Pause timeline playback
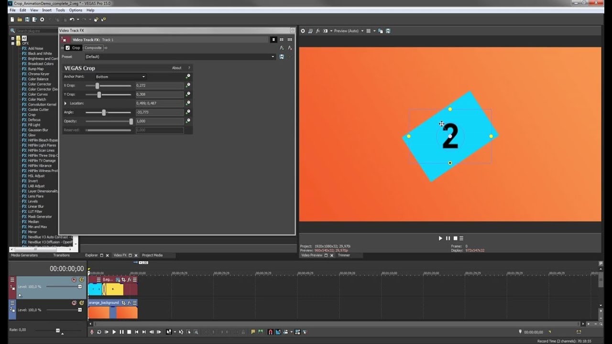Image resolution: width=612 pixels, height=344 pixels. (121, 332)
